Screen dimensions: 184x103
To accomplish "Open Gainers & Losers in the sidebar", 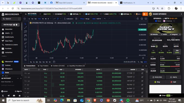I will click(x=11, y=45).
